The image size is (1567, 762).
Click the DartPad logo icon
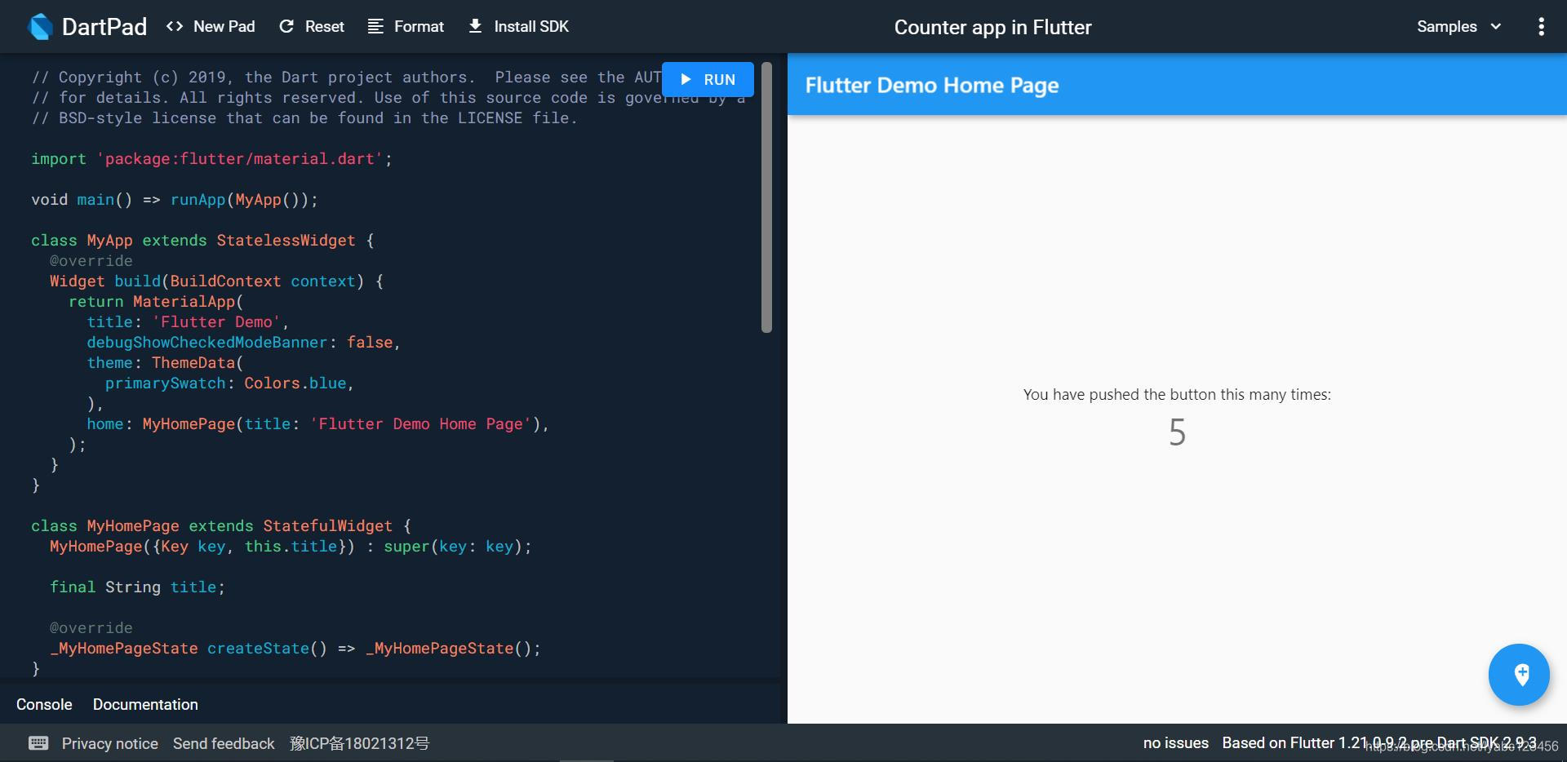(x=40, y=27)
